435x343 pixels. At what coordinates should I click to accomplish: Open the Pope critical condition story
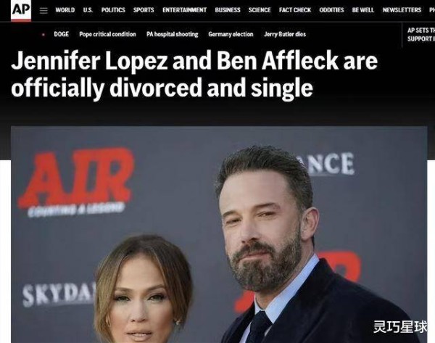click(x=107, y=34)
